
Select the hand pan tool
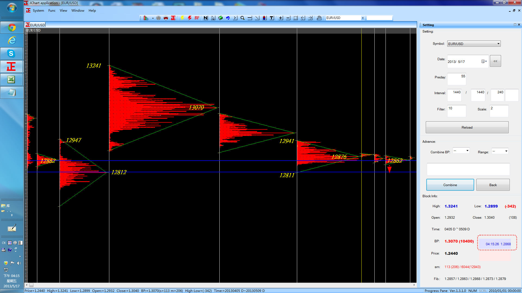319,18
